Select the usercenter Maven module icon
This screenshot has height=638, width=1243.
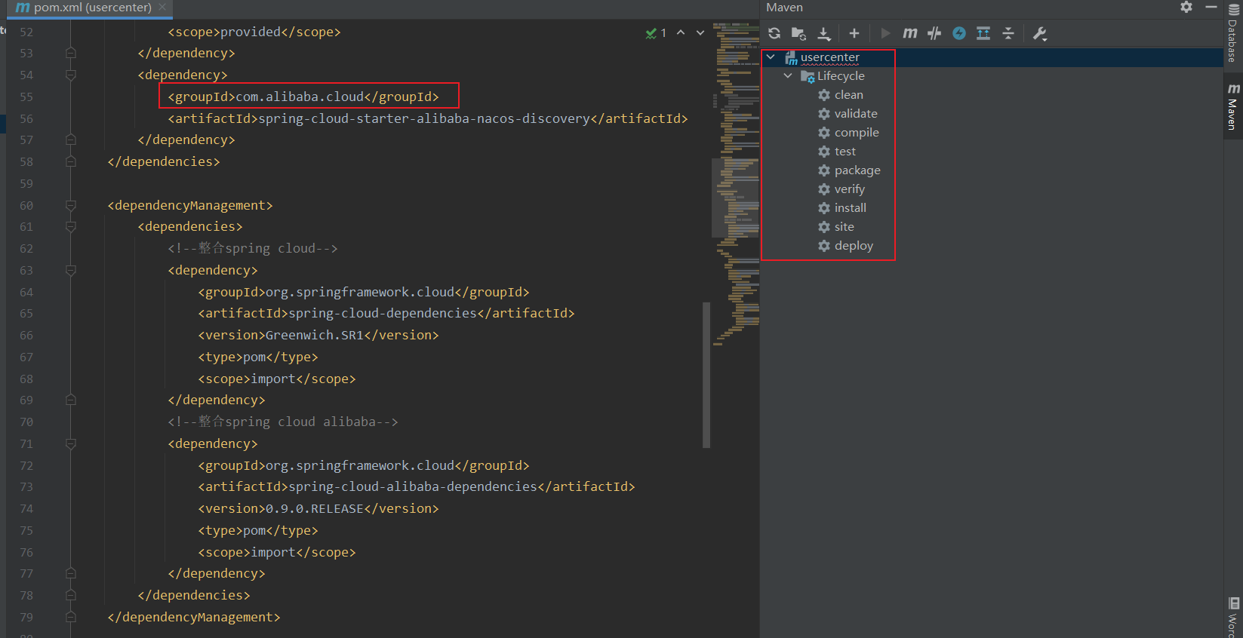(791, 58)
